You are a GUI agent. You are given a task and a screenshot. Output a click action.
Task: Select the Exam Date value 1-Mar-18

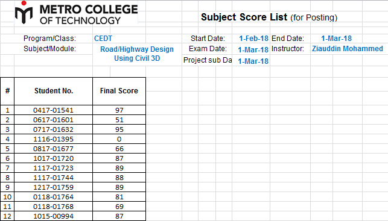click(253, 50)
